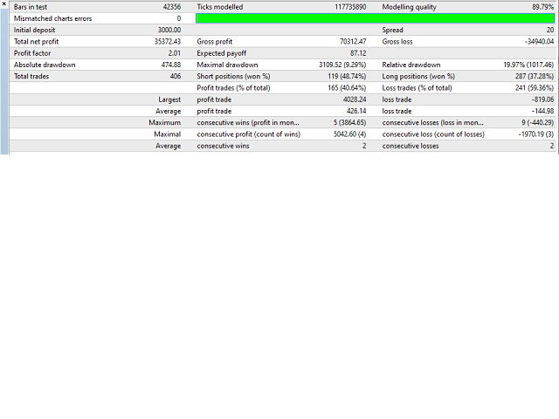
Task: Select the Gross loss value -34940.04
Action: [534, 41]
